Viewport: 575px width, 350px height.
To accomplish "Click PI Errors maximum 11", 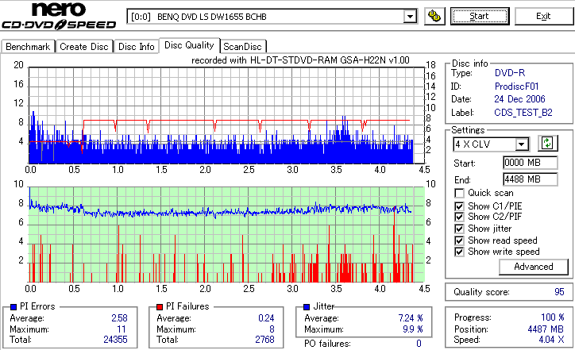I will 122,329.
